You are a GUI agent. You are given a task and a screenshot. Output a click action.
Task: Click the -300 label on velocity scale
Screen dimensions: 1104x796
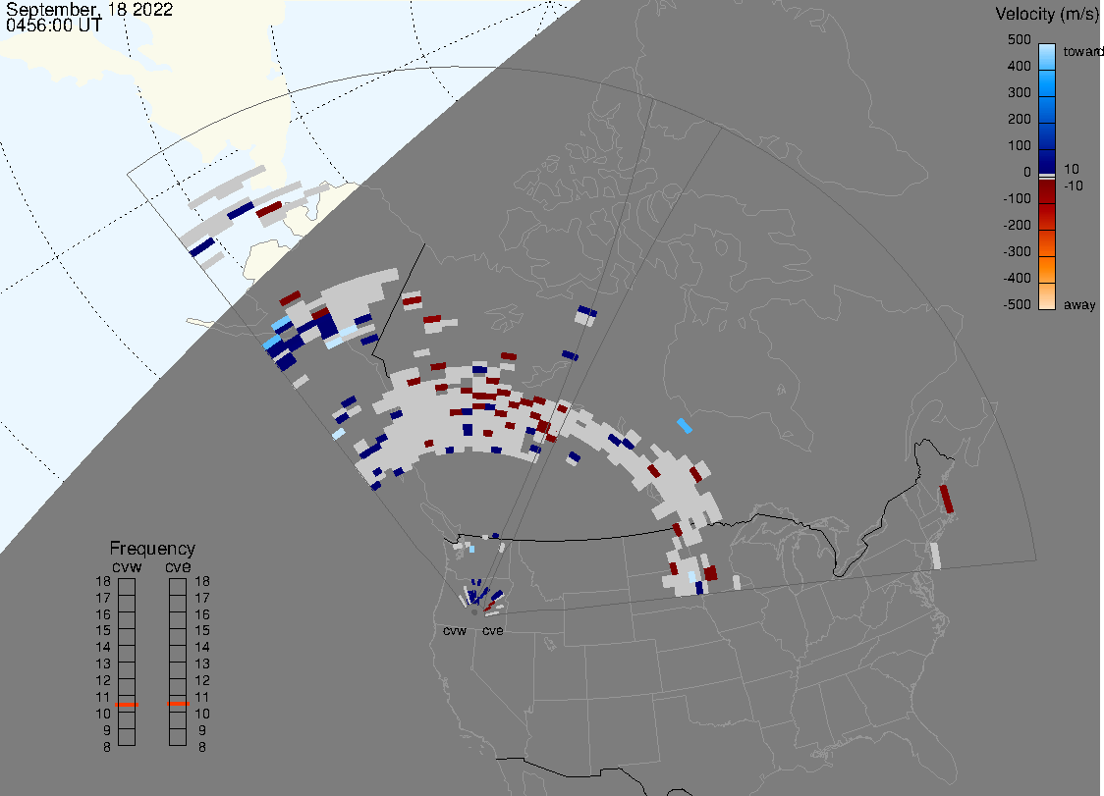(1017, 251)
